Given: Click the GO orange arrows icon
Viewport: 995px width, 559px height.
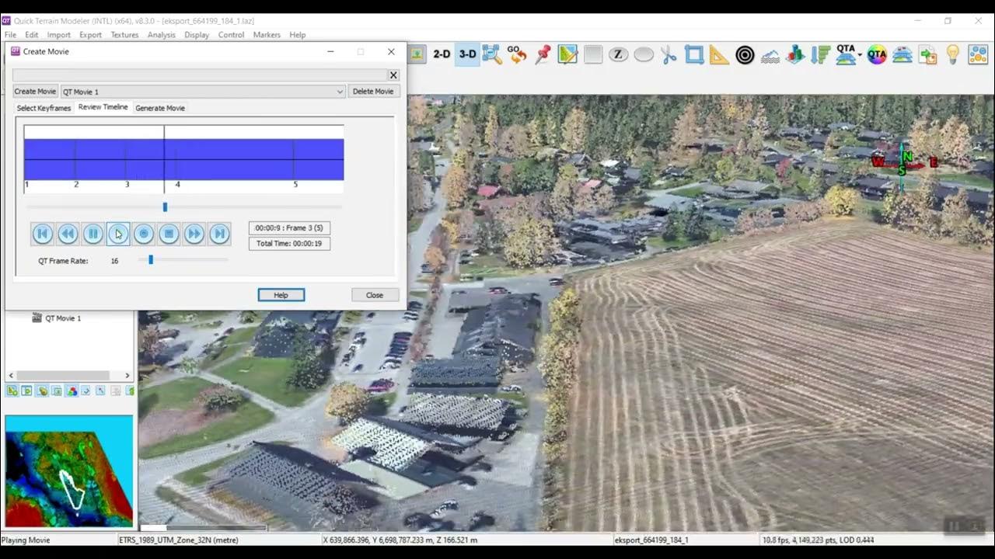Looking at the screenshot, I should (517, 54).
